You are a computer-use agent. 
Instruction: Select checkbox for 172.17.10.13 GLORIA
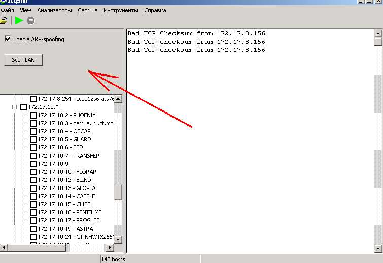(x=33, y=188)
